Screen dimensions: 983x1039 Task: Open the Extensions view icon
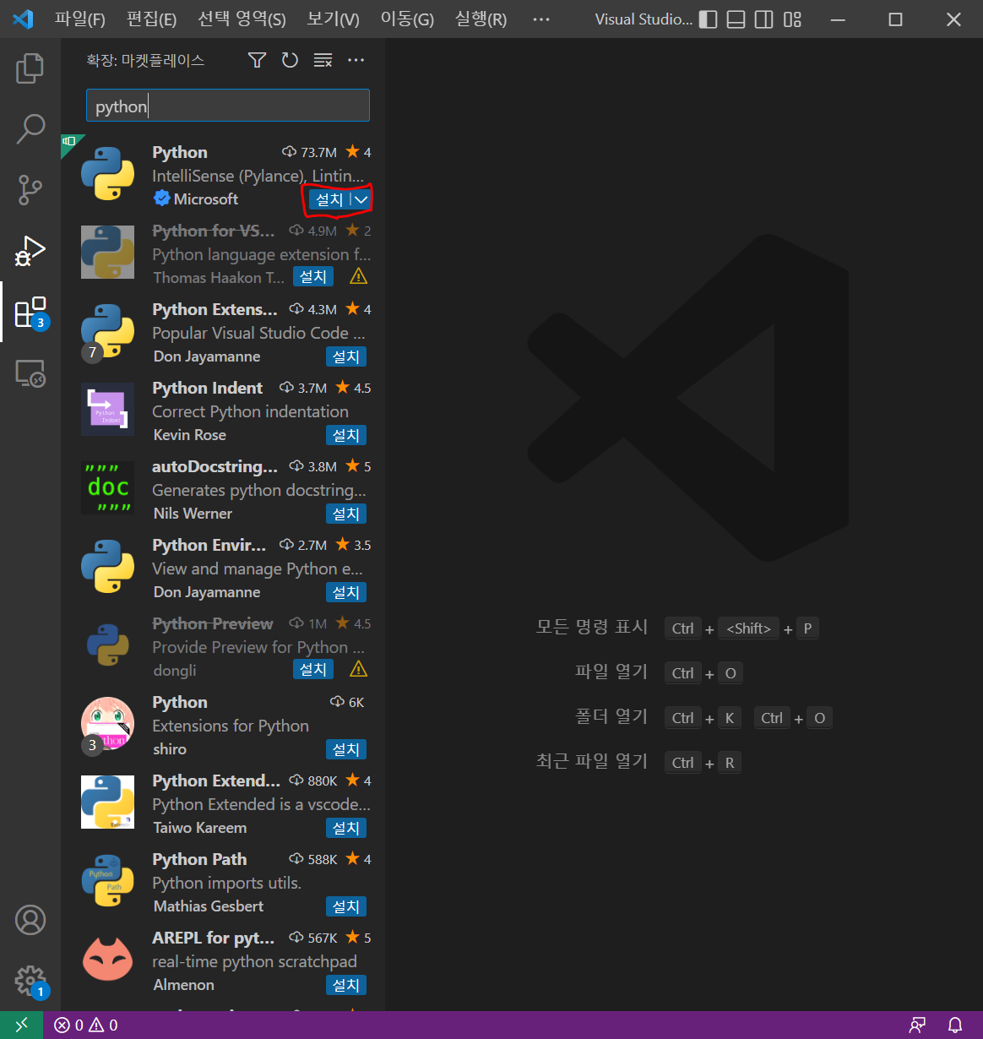coord(30,312)
